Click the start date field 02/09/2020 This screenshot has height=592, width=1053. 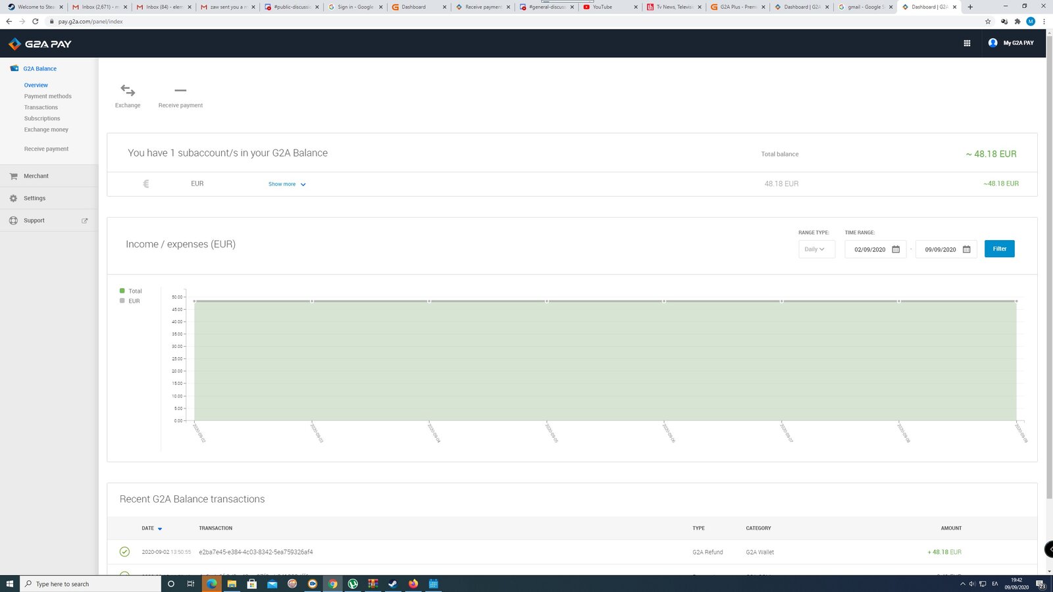tap(875, 249)
